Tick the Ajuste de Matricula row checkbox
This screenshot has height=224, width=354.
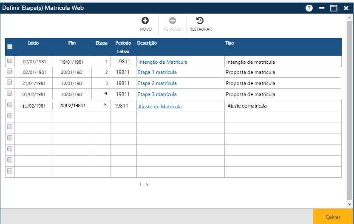pos(10,105)
